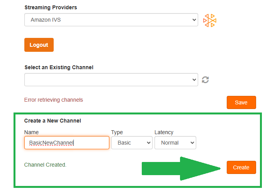Click the Latency field label
The width and height of the screenshot is (270, 196).
[164, 132]
